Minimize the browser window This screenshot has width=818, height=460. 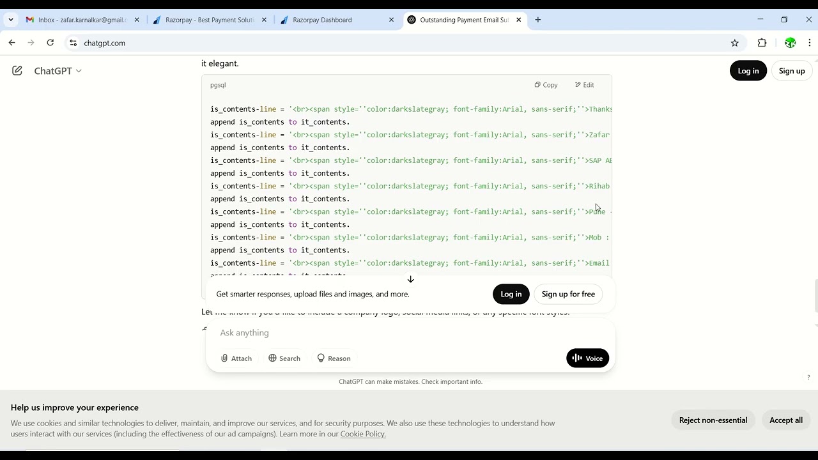coord(760,20)
